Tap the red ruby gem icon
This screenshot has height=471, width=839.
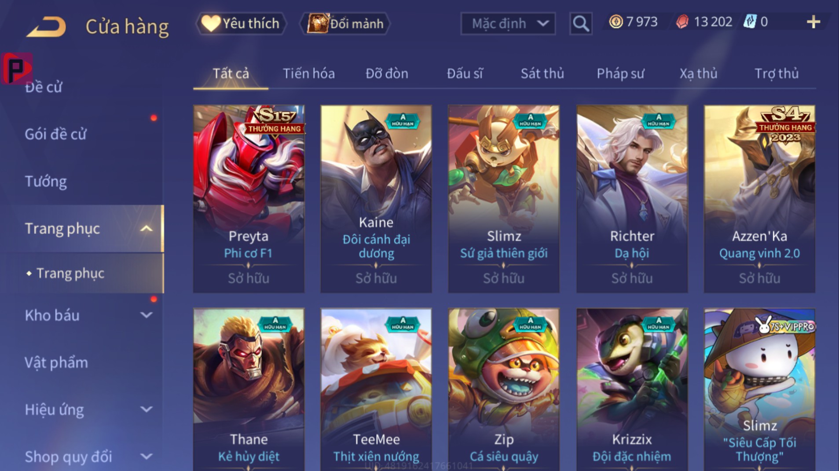coord(682,22)
